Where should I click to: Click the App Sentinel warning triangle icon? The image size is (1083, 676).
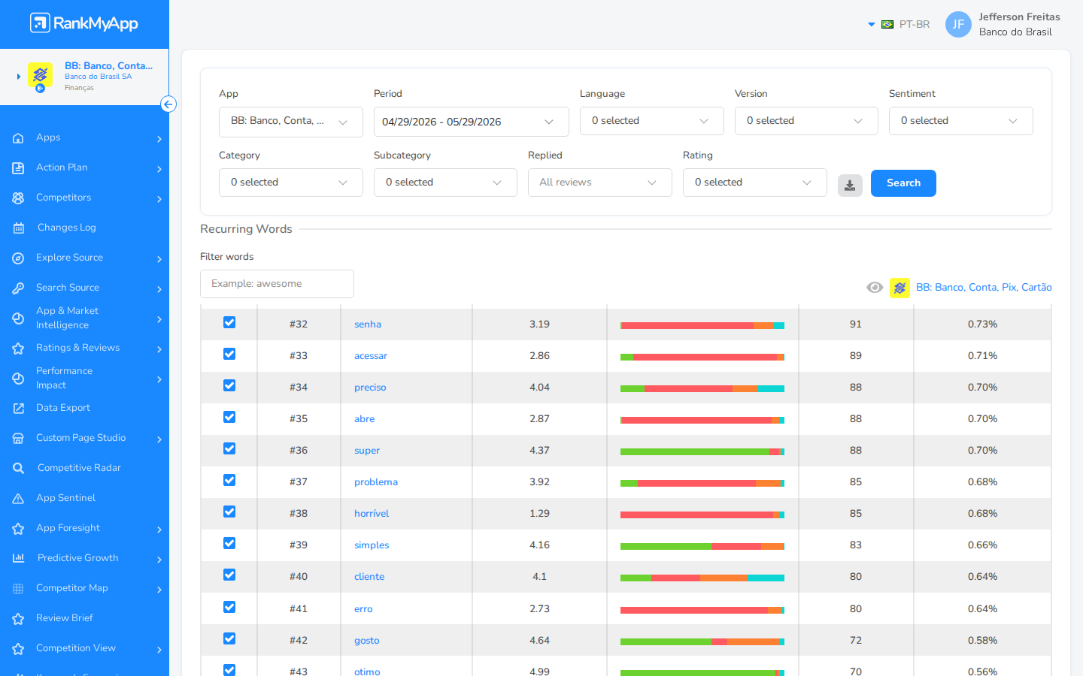tap(19, 498)
